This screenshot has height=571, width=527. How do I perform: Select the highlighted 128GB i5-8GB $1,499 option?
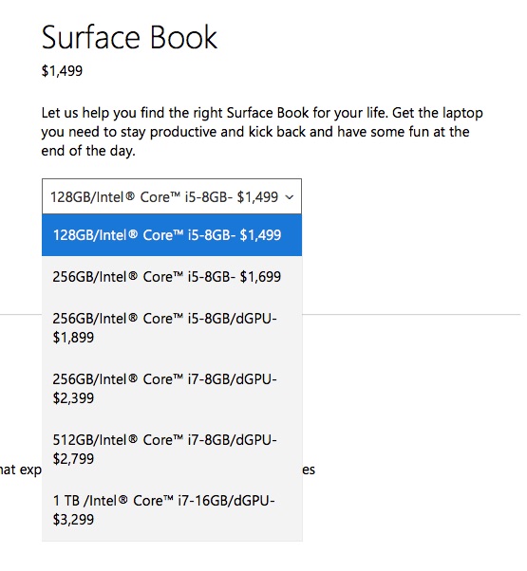(x=172, y=235)
